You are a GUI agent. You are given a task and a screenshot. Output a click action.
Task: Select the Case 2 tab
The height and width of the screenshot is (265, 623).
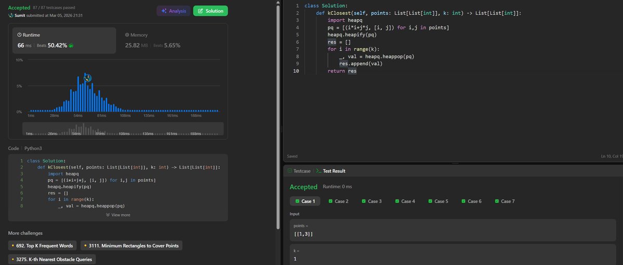tap(338, 201)
